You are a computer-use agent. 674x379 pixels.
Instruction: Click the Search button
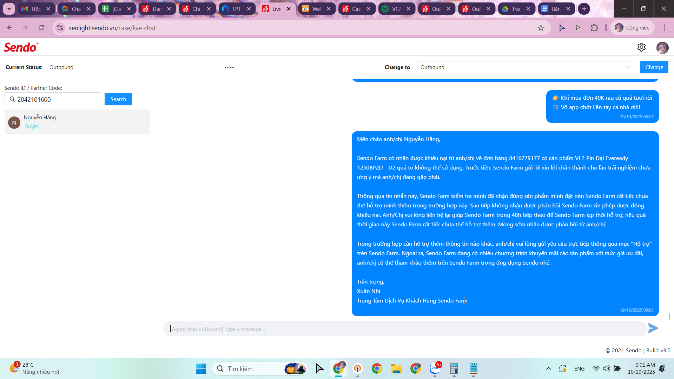coord(118,99)
